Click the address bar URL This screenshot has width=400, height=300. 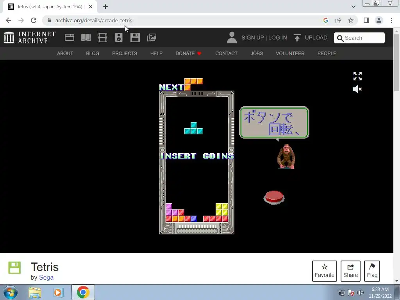click(94, 20)
